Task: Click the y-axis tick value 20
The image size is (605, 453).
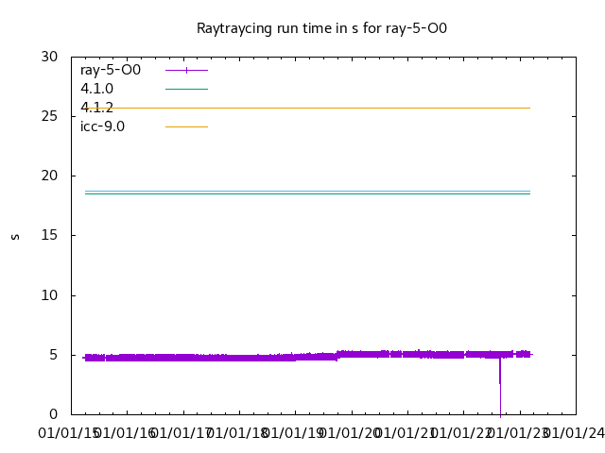Action: 51,176
